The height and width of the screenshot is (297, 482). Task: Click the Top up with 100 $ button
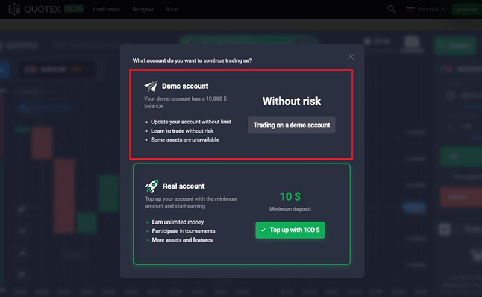290,230
